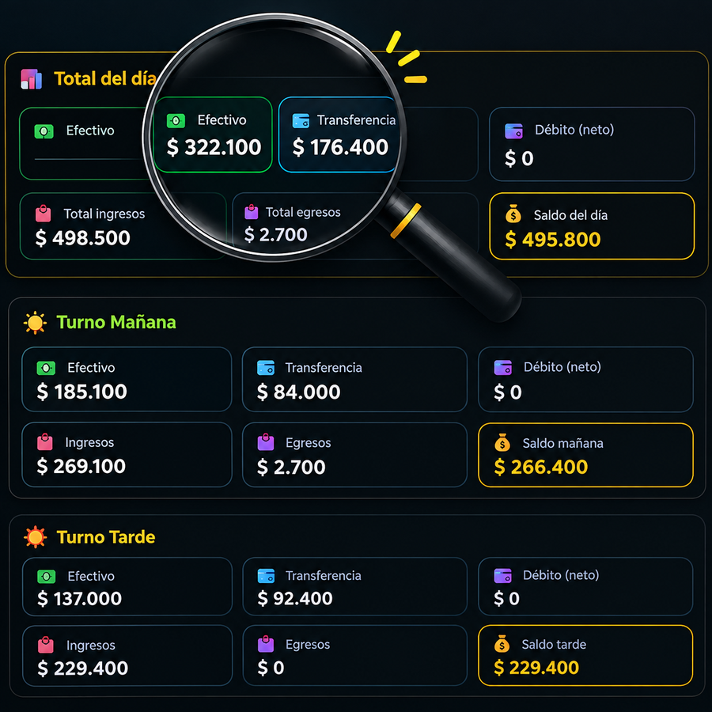Click the purple bag icon in Turno Mañana Egresos card
The width and height of the screenshot is (712, 712).
point(266,442)
